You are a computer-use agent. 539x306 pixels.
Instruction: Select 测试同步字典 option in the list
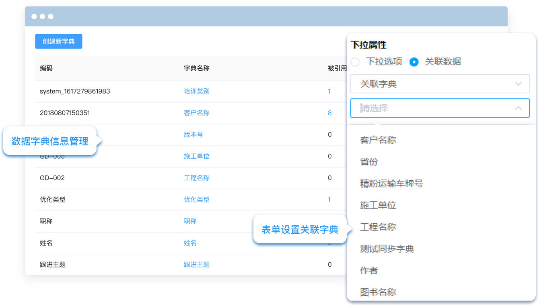click(387, 249)
